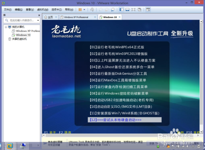
Task: Toggle the library sidebar view icon
Action: tap(121, 10)
